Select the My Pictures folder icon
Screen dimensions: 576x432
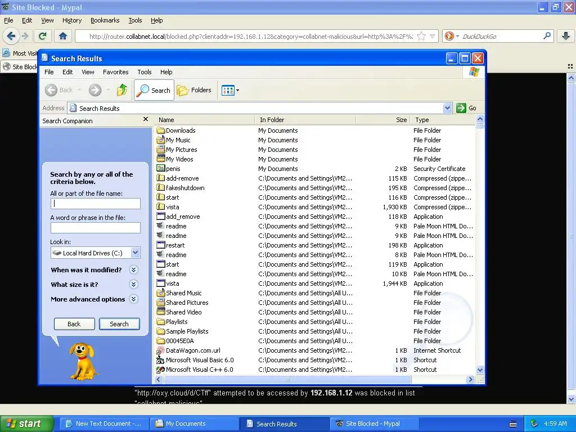[x=160, y=150]
